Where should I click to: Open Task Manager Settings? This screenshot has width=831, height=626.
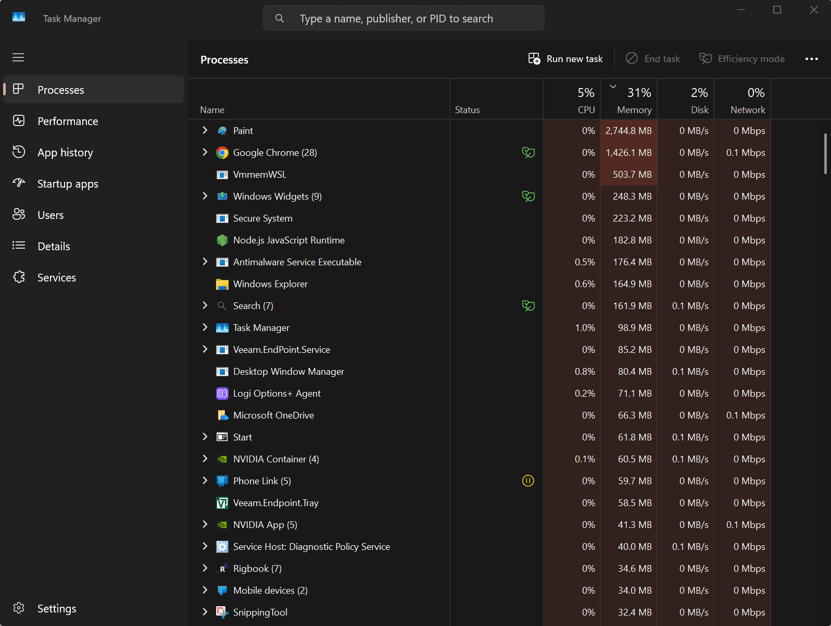pyautogui.click(x=94, y=608)
